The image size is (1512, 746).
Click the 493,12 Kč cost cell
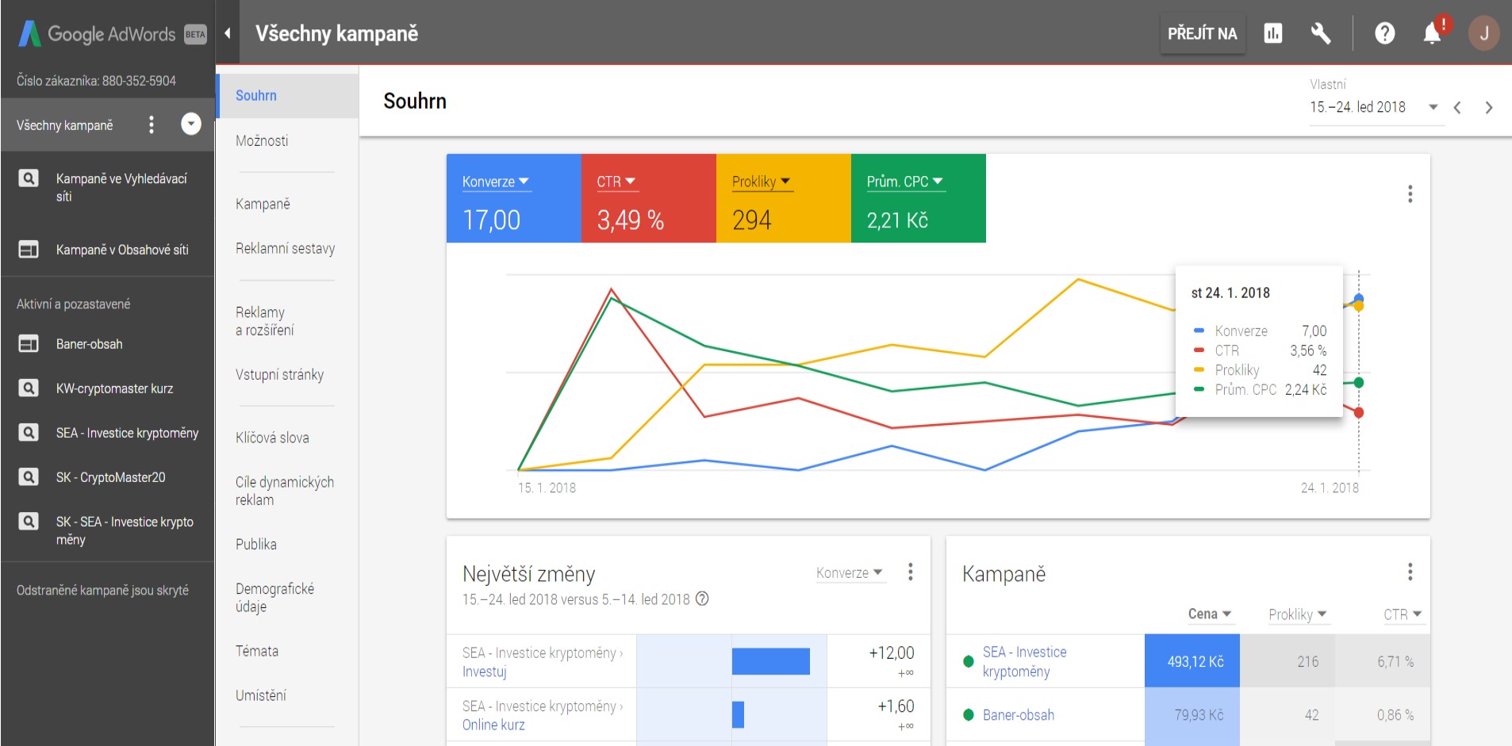(x=1192, y=661)
